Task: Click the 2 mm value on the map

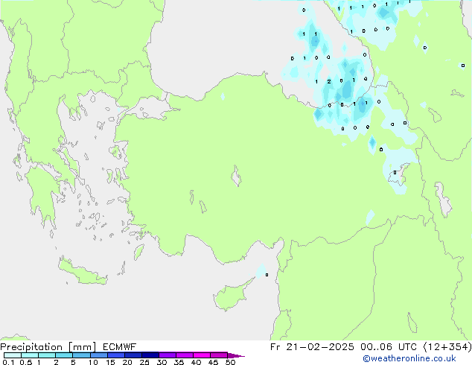Action: click(329, 82)
